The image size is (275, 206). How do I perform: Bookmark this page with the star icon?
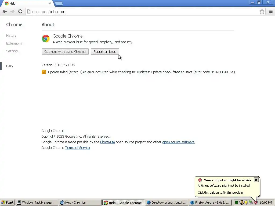262,12
